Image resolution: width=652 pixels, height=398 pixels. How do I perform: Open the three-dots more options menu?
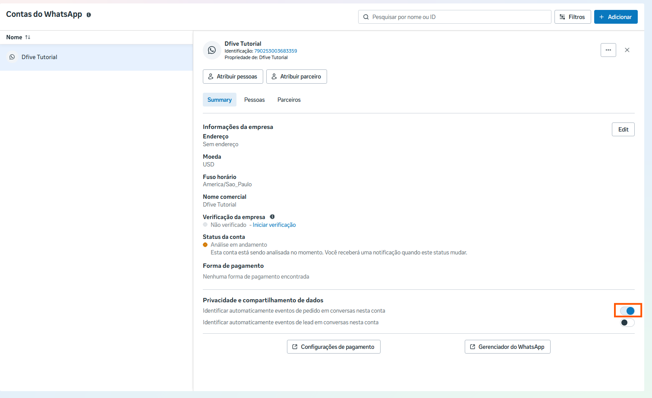pos(608,50)
